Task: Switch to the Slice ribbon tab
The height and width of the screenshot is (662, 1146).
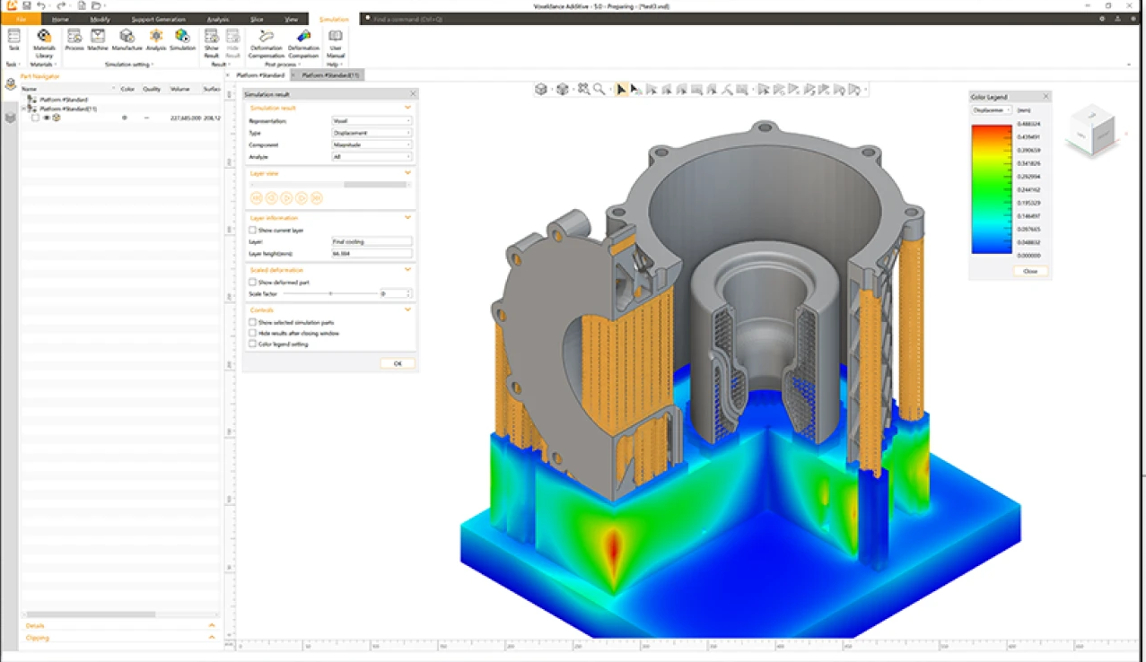Action: tap(257, 19)
